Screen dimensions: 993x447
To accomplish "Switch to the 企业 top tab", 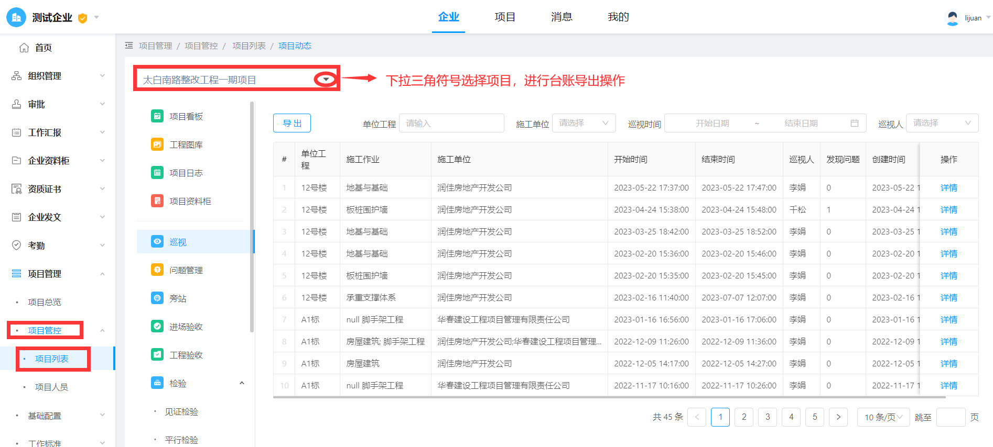I will pyautogui.click(x=448, y=17).
